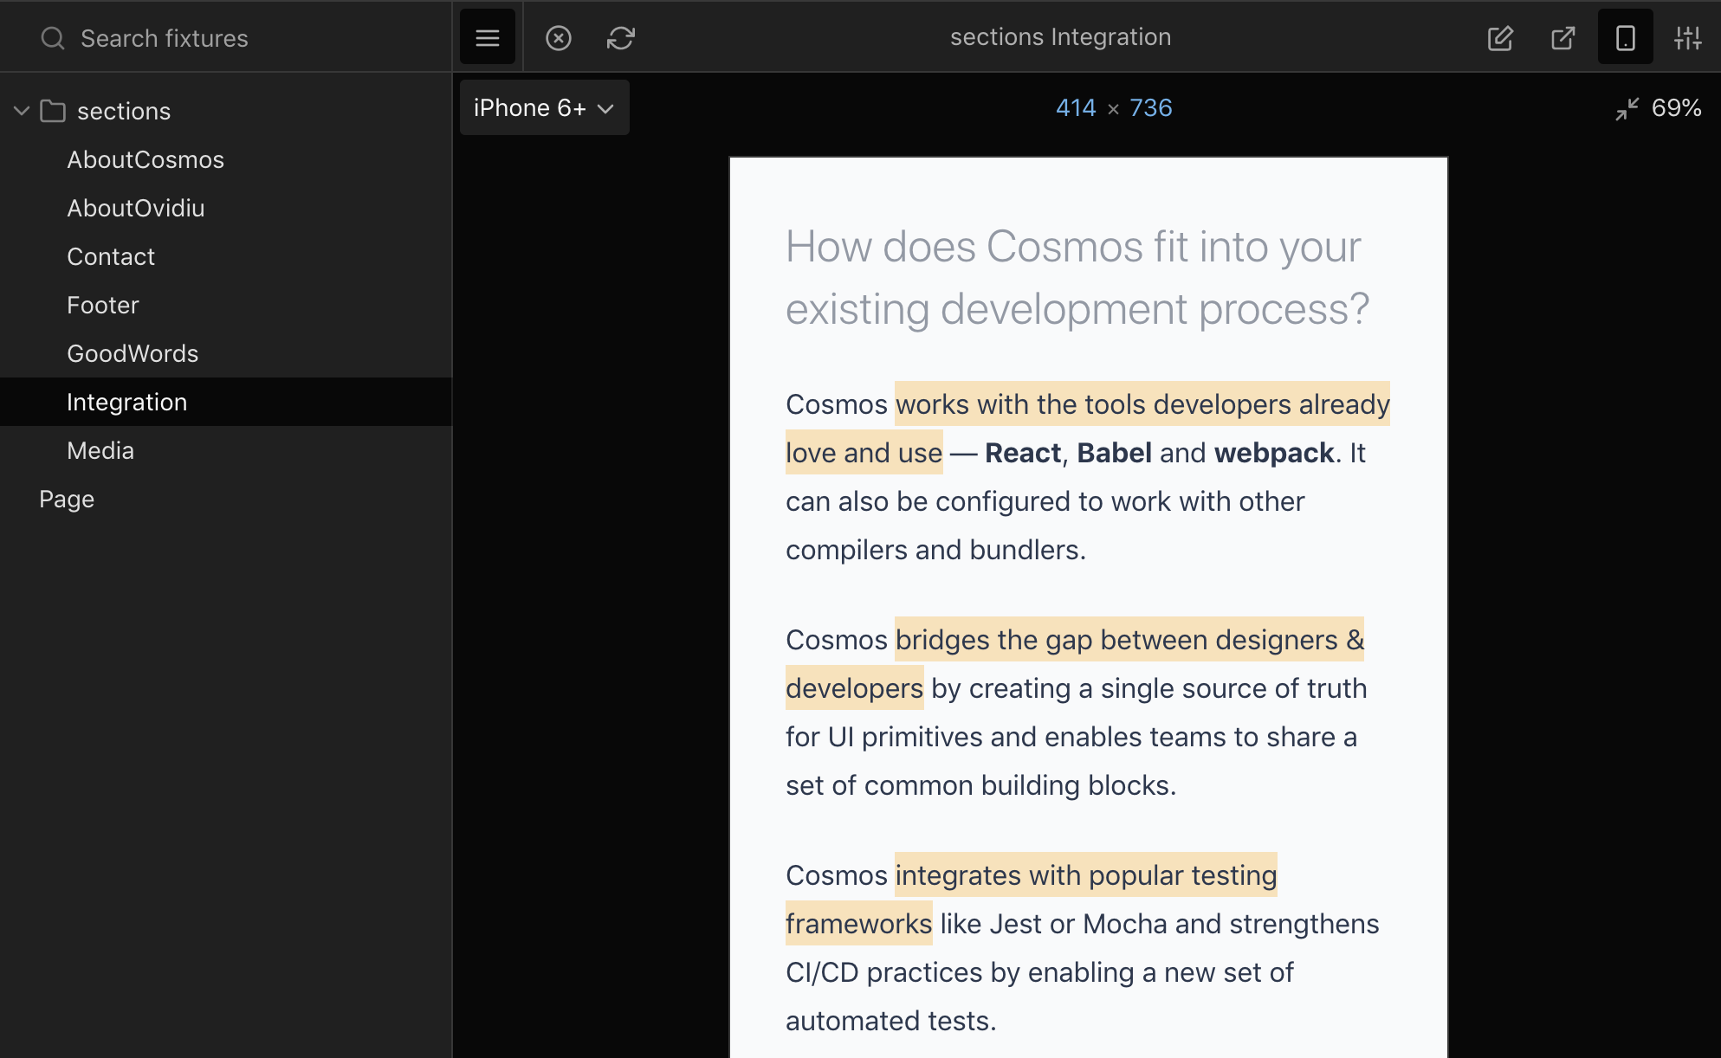Image resolution: width=1721 pixels, height=1058 pixels.
Task: Reload the fixture with refresh icon
Action: [x=621, y=38]
